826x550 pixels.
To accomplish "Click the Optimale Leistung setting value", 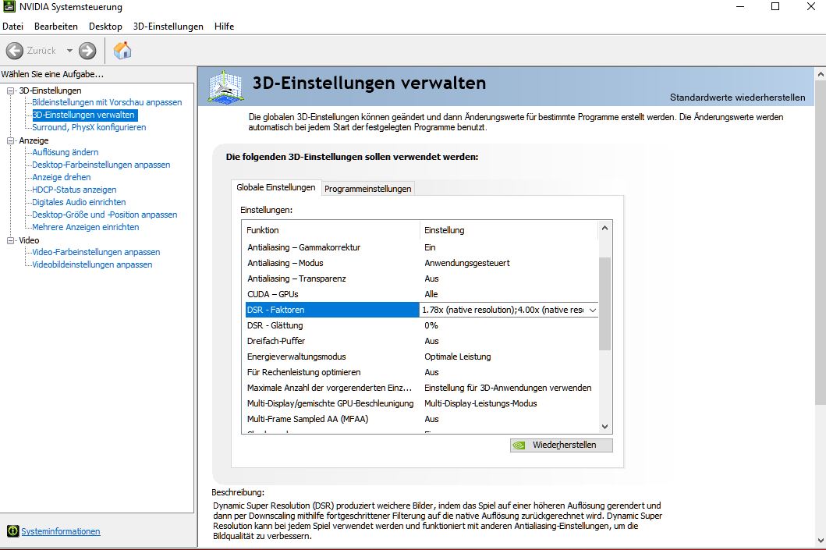I will pyautogui.click(x=458, y=357).
